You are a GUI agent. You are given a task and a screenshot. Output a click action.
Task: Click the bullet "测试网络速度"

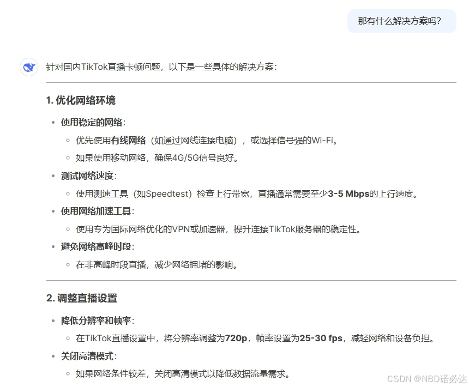click(89, 176)
